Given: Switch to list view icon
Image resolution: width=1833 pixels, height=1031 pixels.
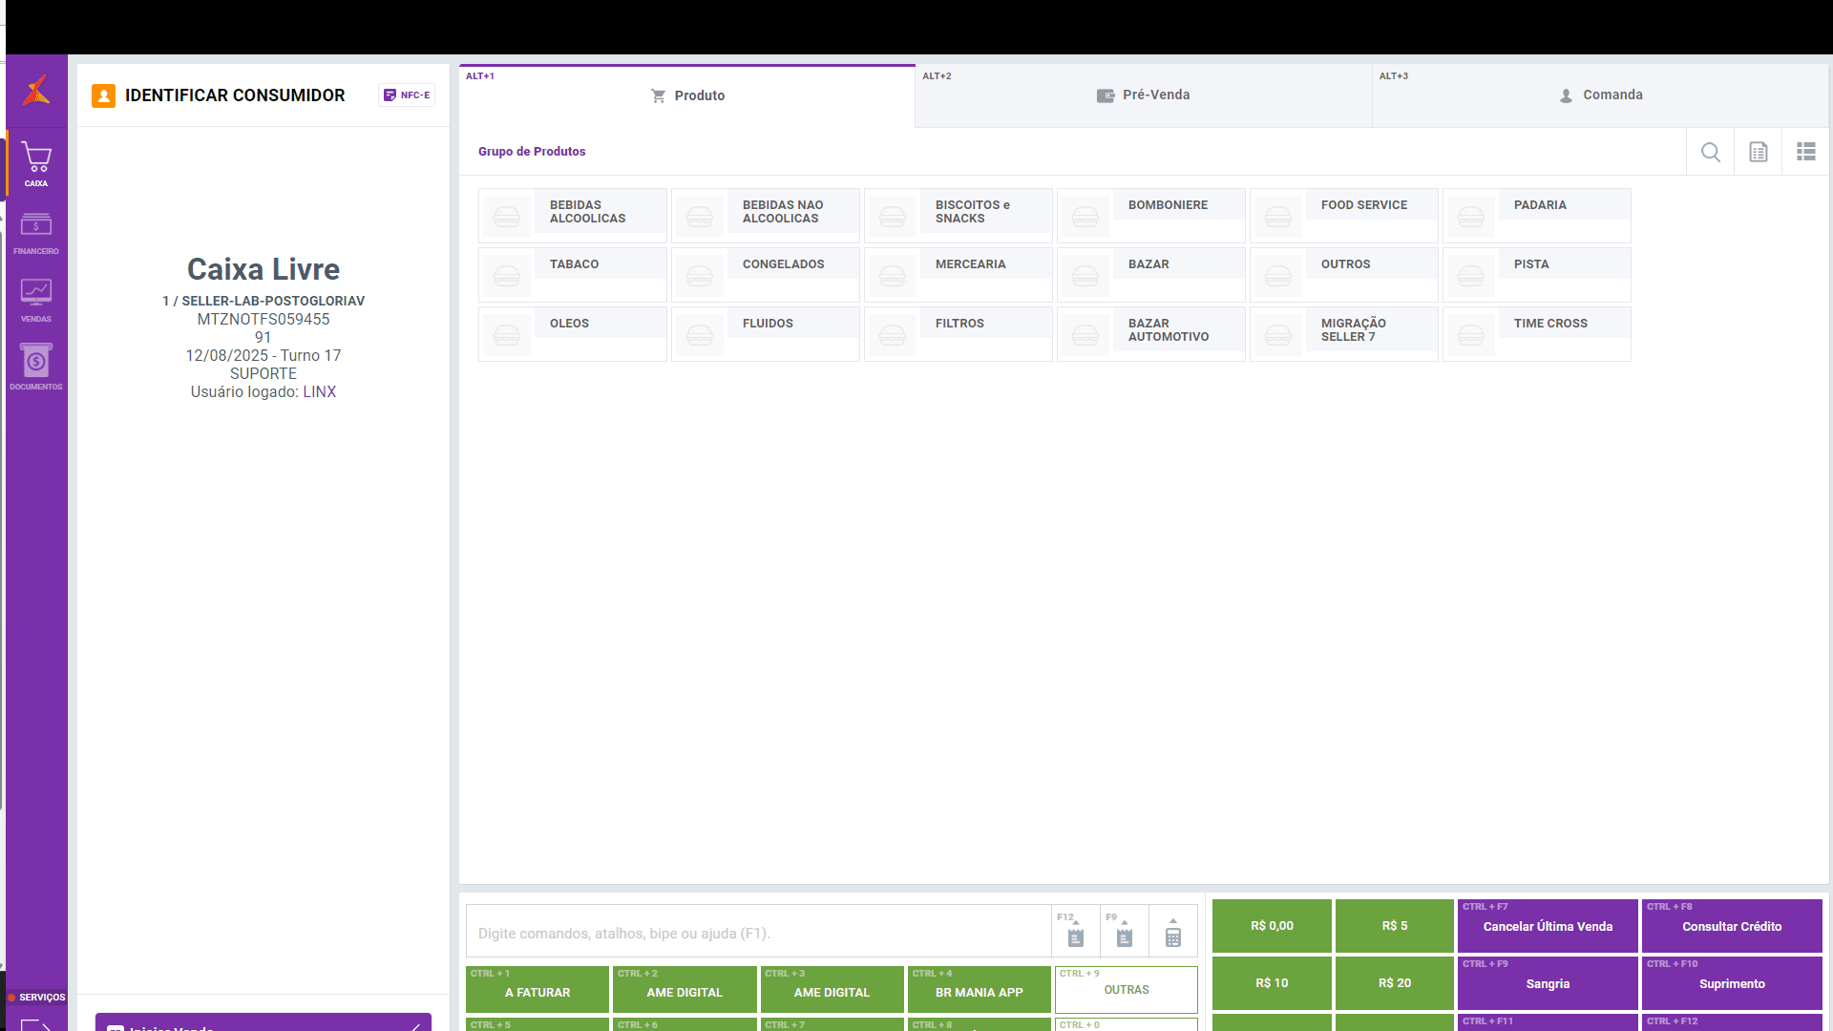Looking at the screenshot, I should (x=1805, y=152).
